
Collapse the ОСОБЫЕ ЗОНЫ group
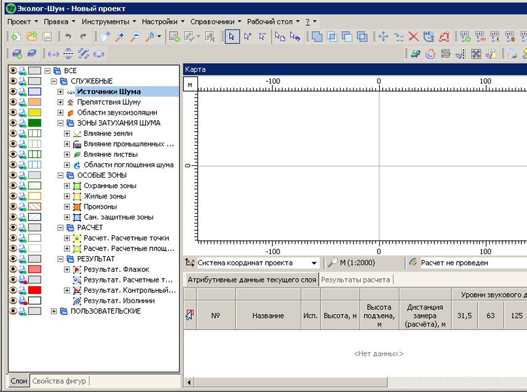tap(61, 175)
